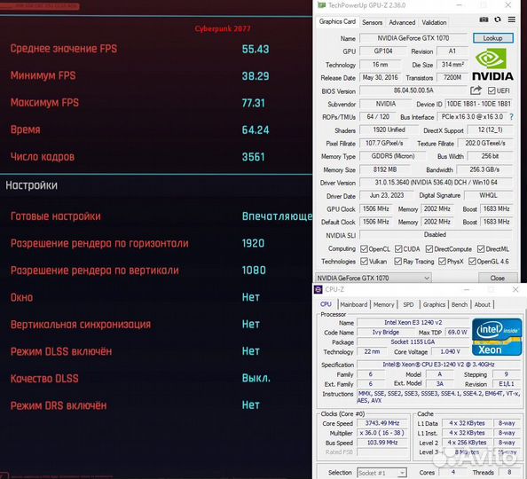
Task: Select the SPD tab in CPU-Z
Action: (x=408, y=304)
